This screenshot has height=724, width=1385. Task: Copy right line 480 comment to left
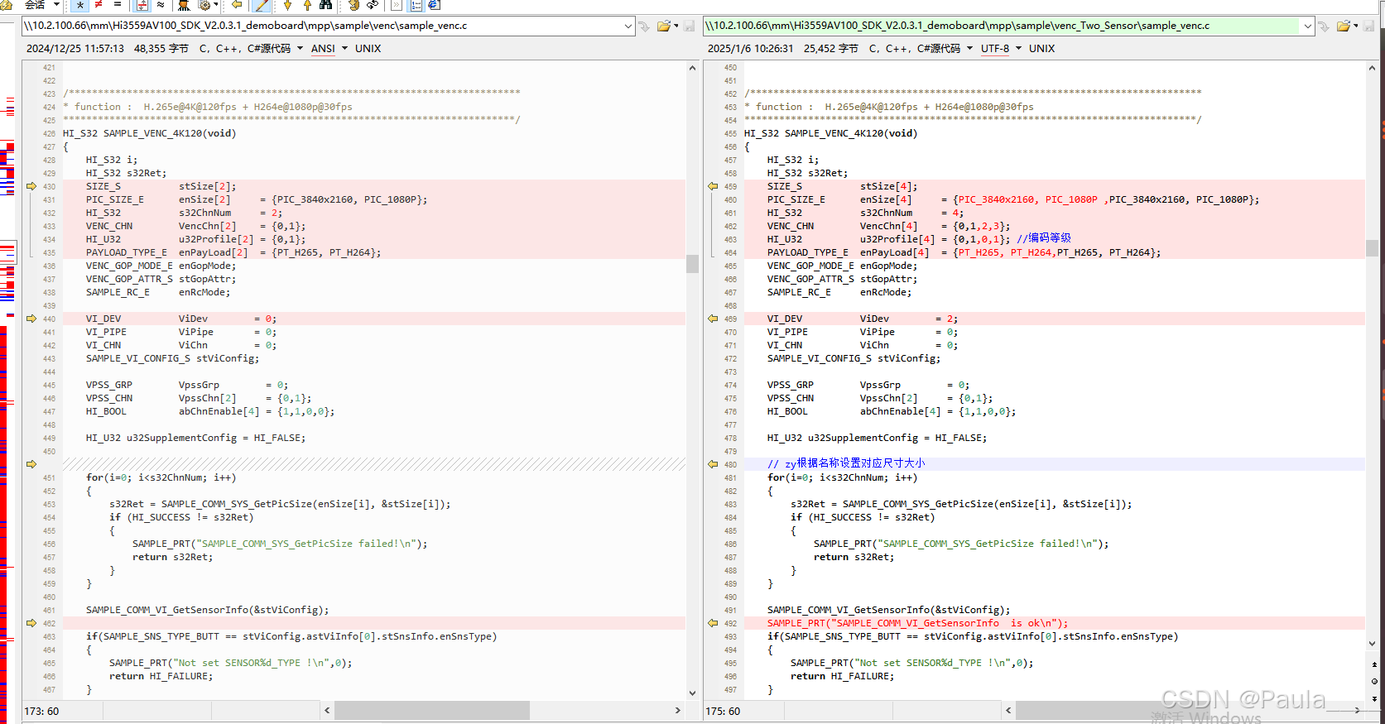(713, 464)
